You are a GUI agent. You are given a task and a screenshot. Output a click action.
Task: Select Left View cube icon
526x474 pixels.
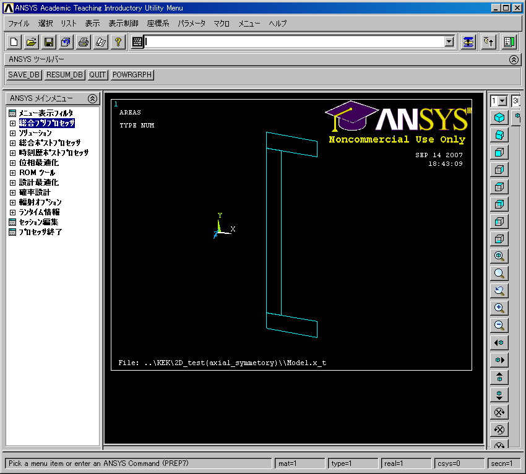pyautogui.click(x=499, y=222)
